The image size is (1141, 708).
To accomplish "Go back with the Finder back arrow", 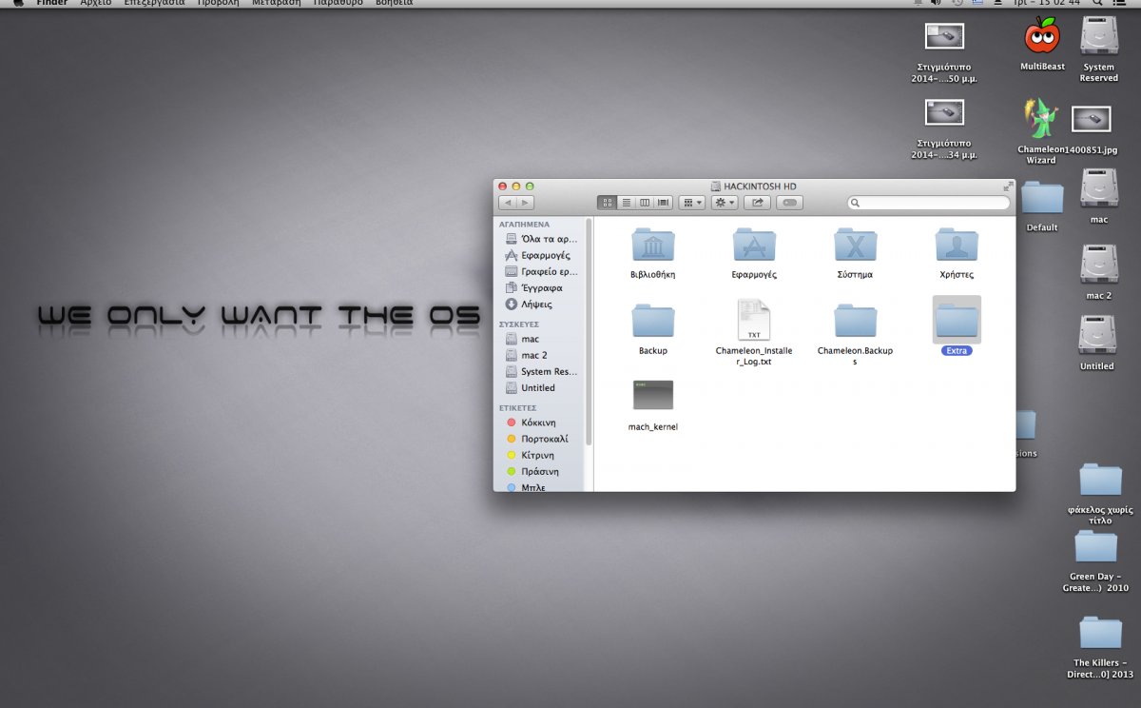I will (x=508, y=203).
